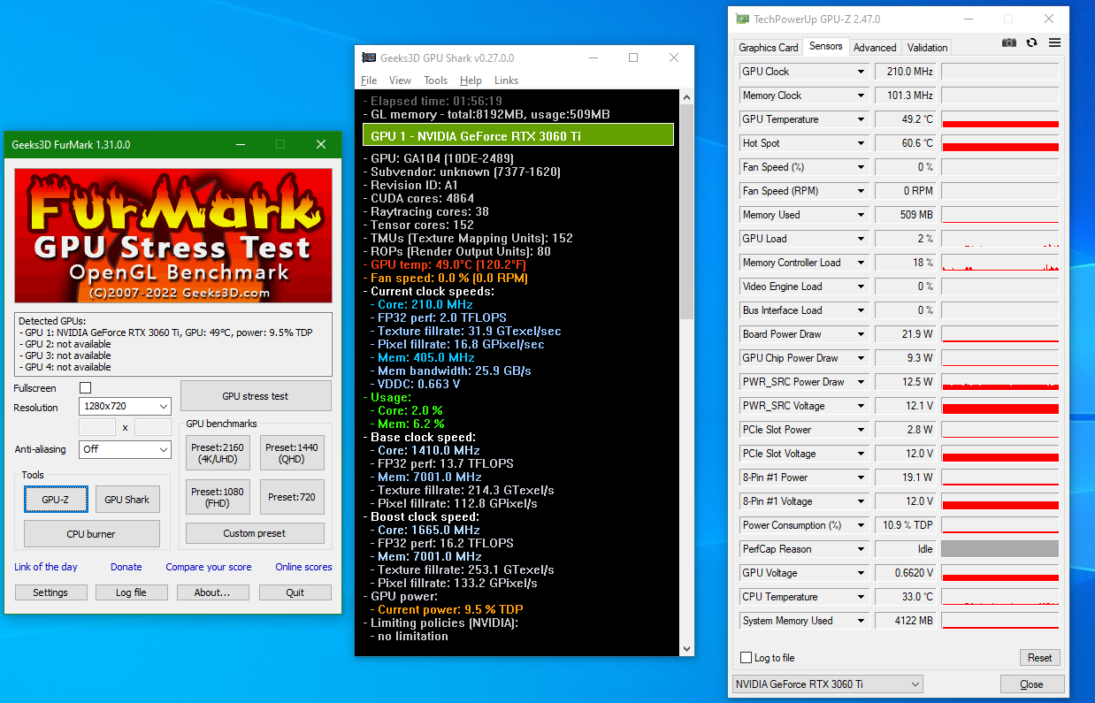Click the Hot Spot sensor graph
This screenshot has height=703, width=1095.
tap(1000, 143)
